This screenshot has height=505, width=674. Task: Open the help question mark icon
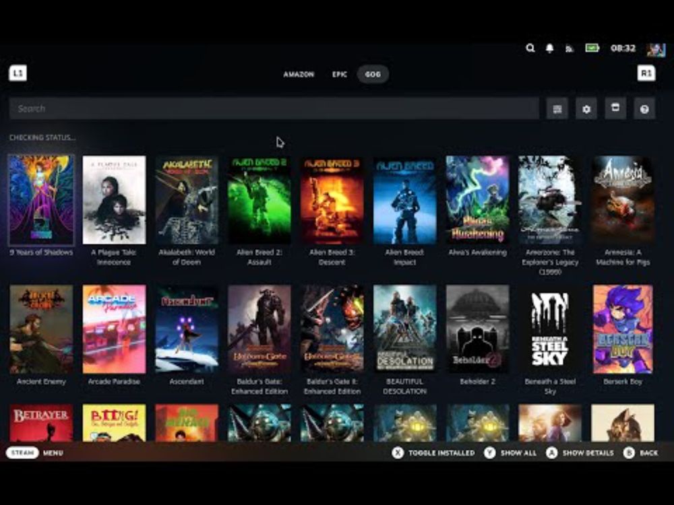click(644, 108)
